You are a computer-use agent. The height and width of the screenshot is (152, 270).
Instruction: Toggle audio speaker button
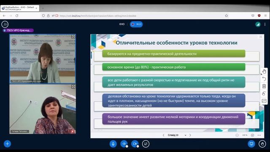(124, 144)
